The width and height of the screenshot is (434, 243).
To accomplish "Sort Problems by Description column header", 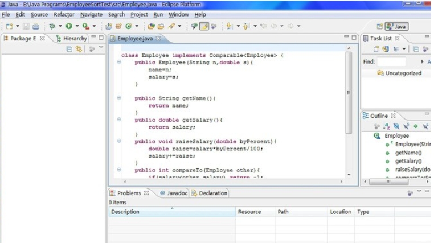I will tap(171, 212).
